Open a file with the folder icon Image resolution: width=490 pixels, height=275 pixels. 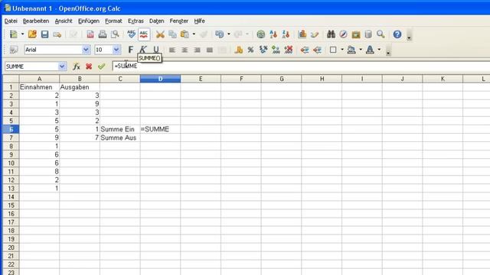(32, 34)
